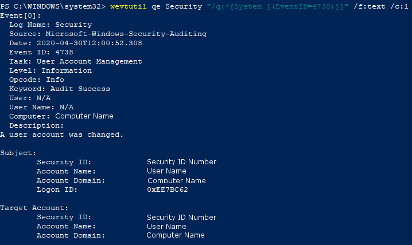Click User Name under Target Account
The height and width of the screenshot is (245, 412).
coord(166,226)
